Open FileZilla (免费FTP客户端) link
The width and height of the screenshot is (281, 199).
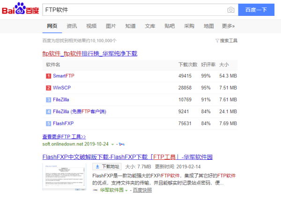tap(80, 112)
